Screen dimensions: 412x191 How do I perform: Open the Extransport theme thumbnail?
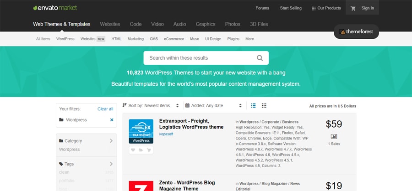click(x=141, y=131)
